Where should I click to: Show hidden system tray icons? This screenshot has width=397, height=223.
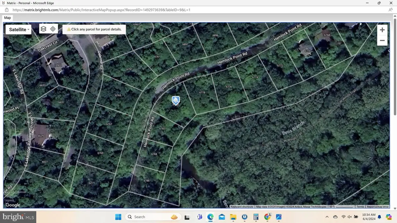pyautogui.click(x=327, y=217)
